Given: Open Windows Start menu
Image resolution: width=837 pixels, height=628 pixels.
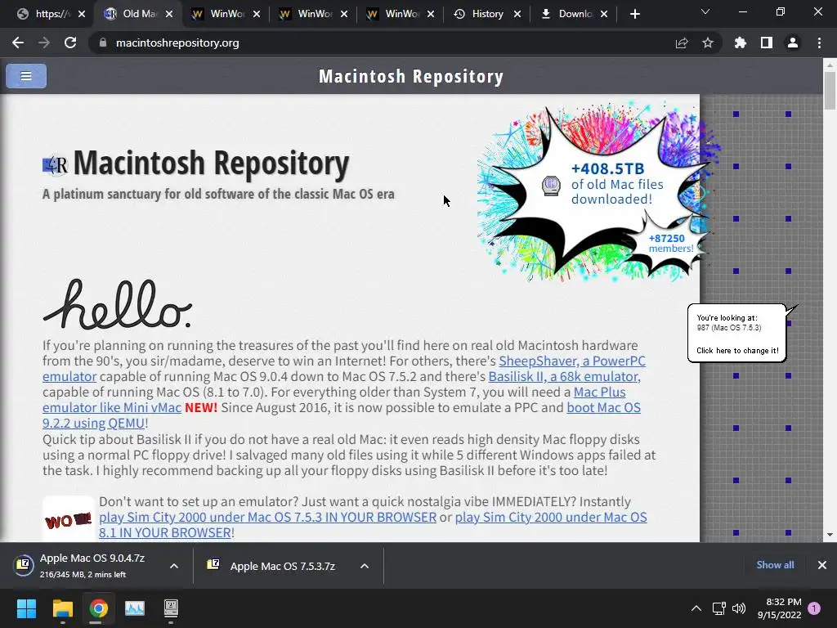Looking at the screenshot, I should [26, 608].
